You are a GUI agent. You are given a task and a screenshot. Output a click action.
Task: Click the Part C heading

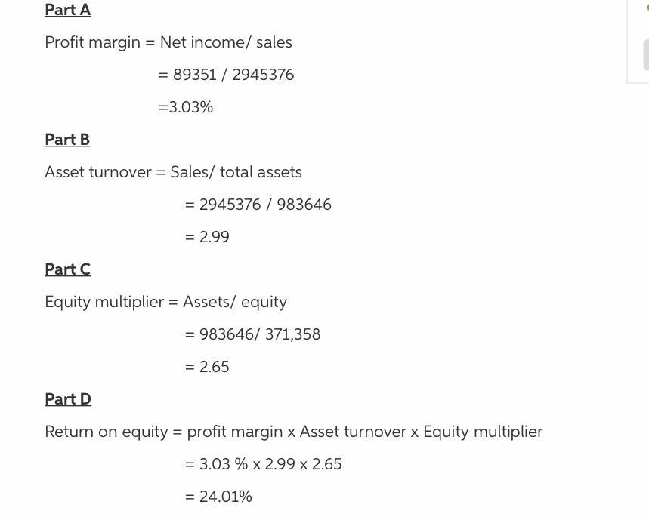click(x=67, y=269)
